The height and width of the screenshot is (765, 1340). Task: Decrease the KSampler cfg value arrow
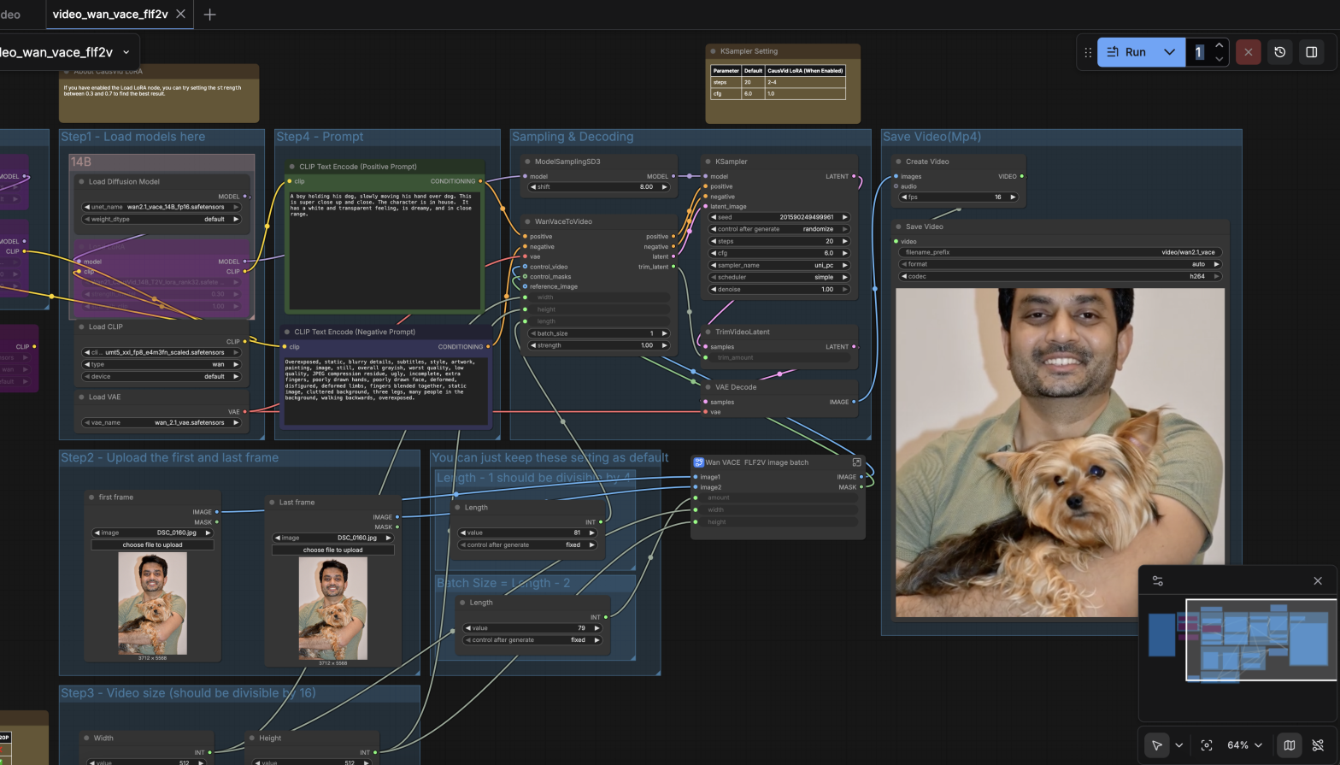click(x=714, y=253)
